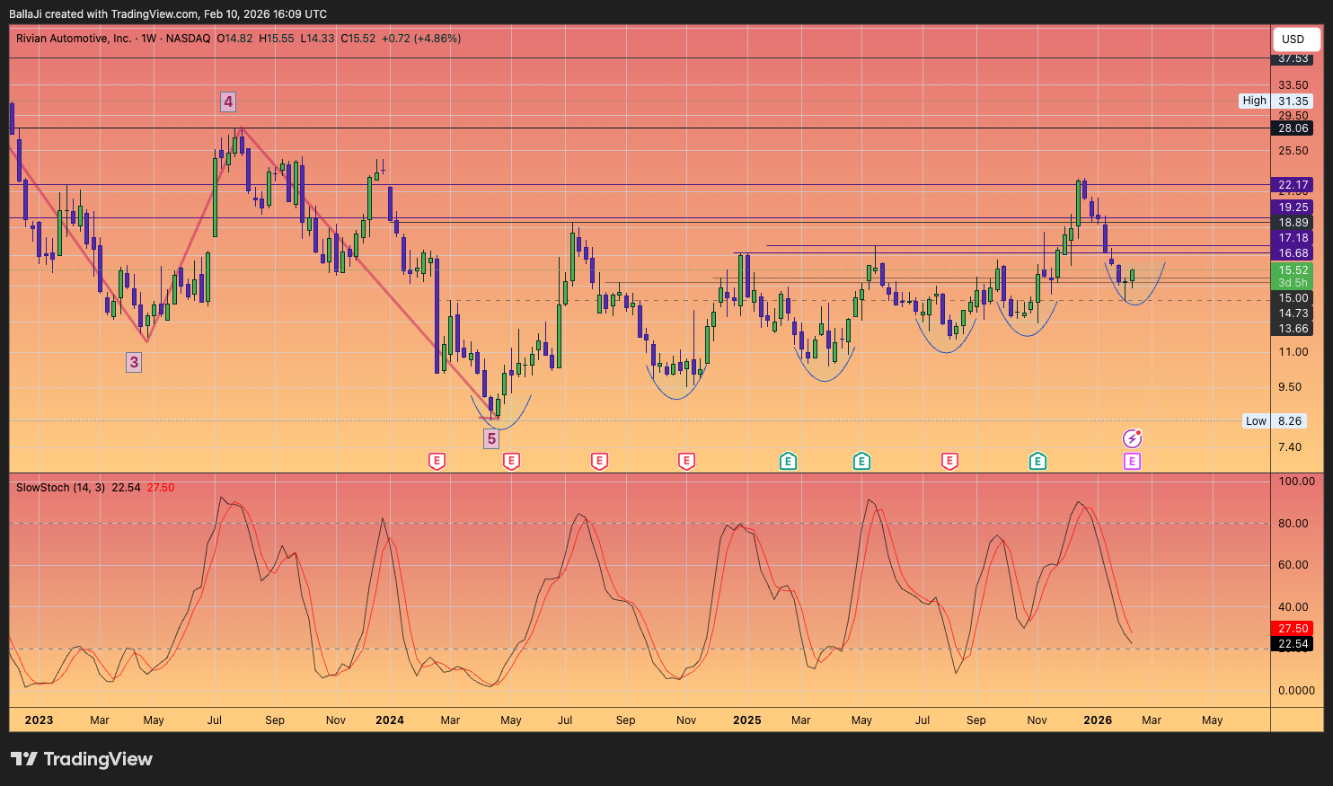The image size is (1333, 786).
Task: Click the 2024 year label on the time axis
Action: pyautogui.click(x=390, y=720)
